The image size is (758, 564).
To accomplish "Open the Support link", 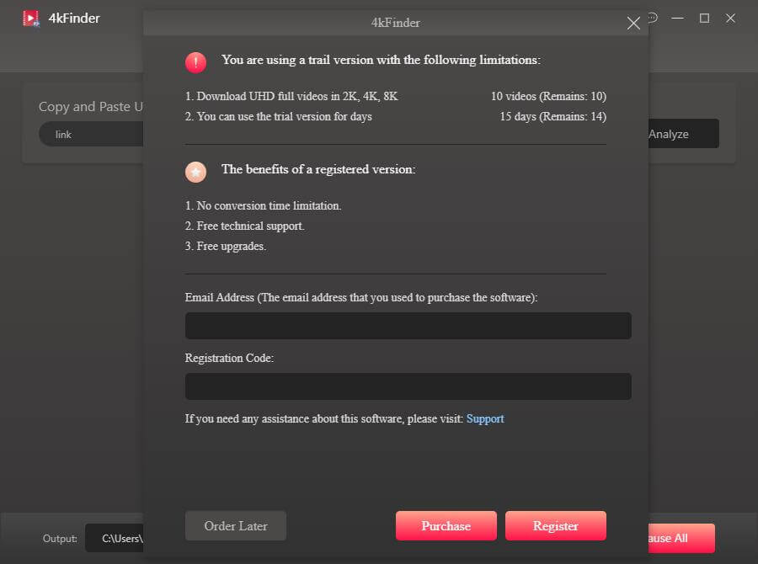I will click(x=485, y=418).
